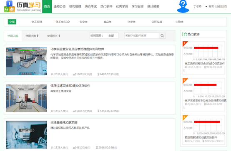Click the blue help avatar icon
The width and height of the screenshot is (231, 151).
[x=183, y=7]
